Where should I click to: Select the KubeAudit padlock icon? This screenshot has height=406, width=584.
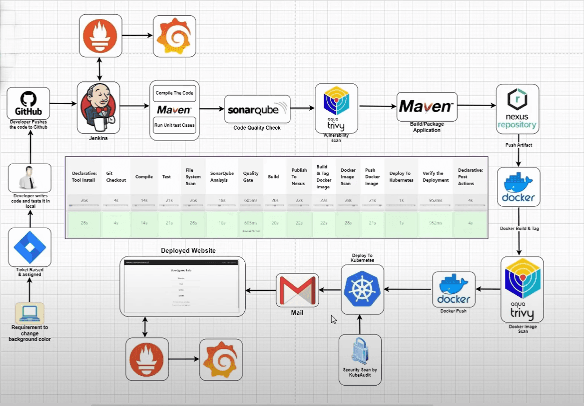360,353
